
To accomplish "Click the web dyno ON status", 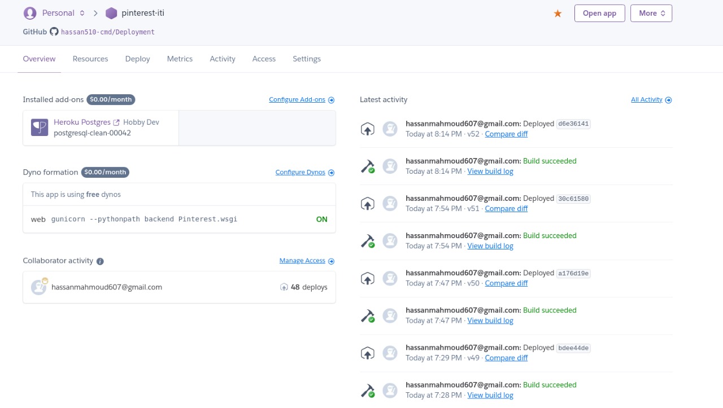I will [x=321, y=220].
